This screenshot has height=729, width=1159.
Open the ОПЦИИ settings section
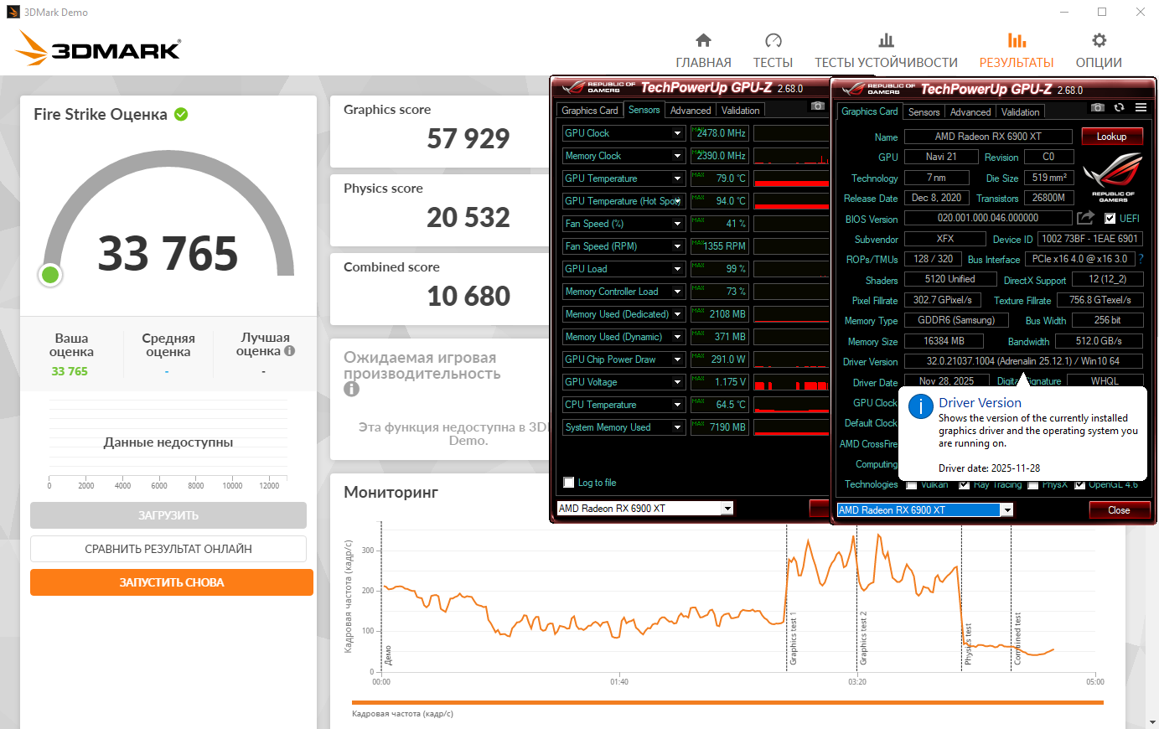click(x=1099, y=50)
